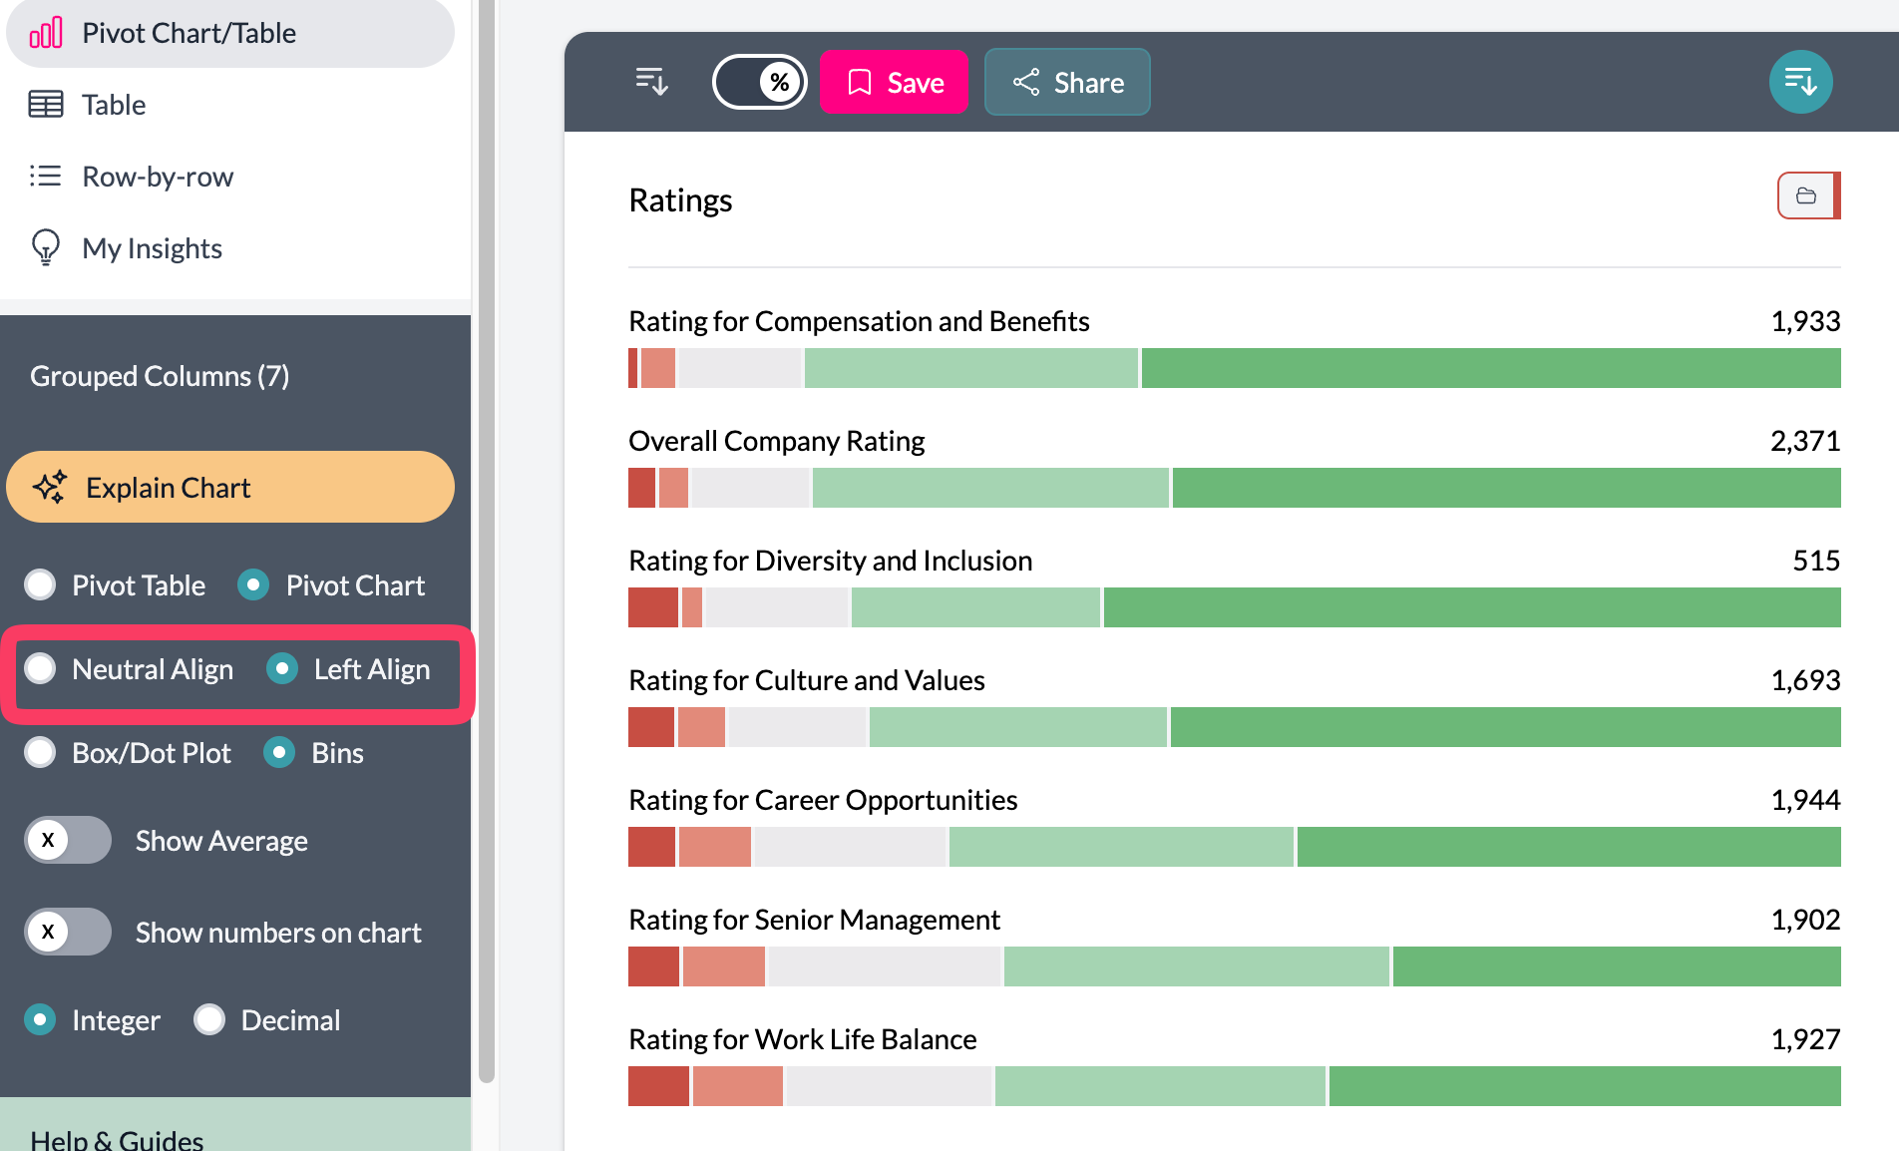
Task: Expand the Grouped Columns (7) section
Action: click(160, 376)
